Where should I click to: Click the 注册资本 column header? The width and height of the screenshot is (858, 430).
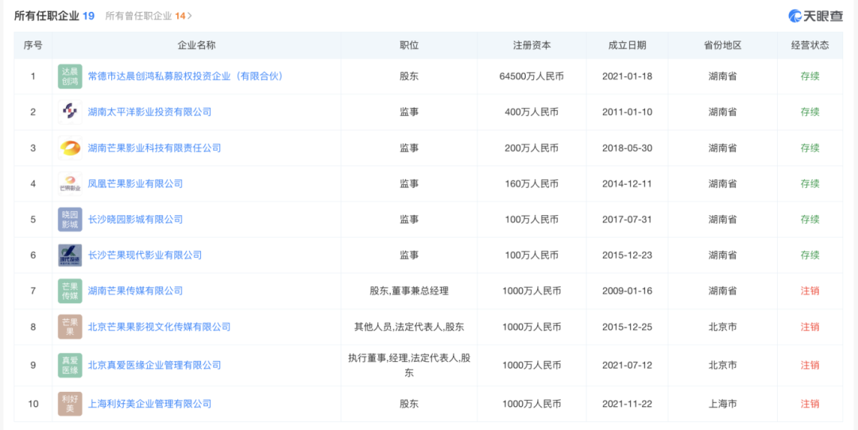click(531, 45)
